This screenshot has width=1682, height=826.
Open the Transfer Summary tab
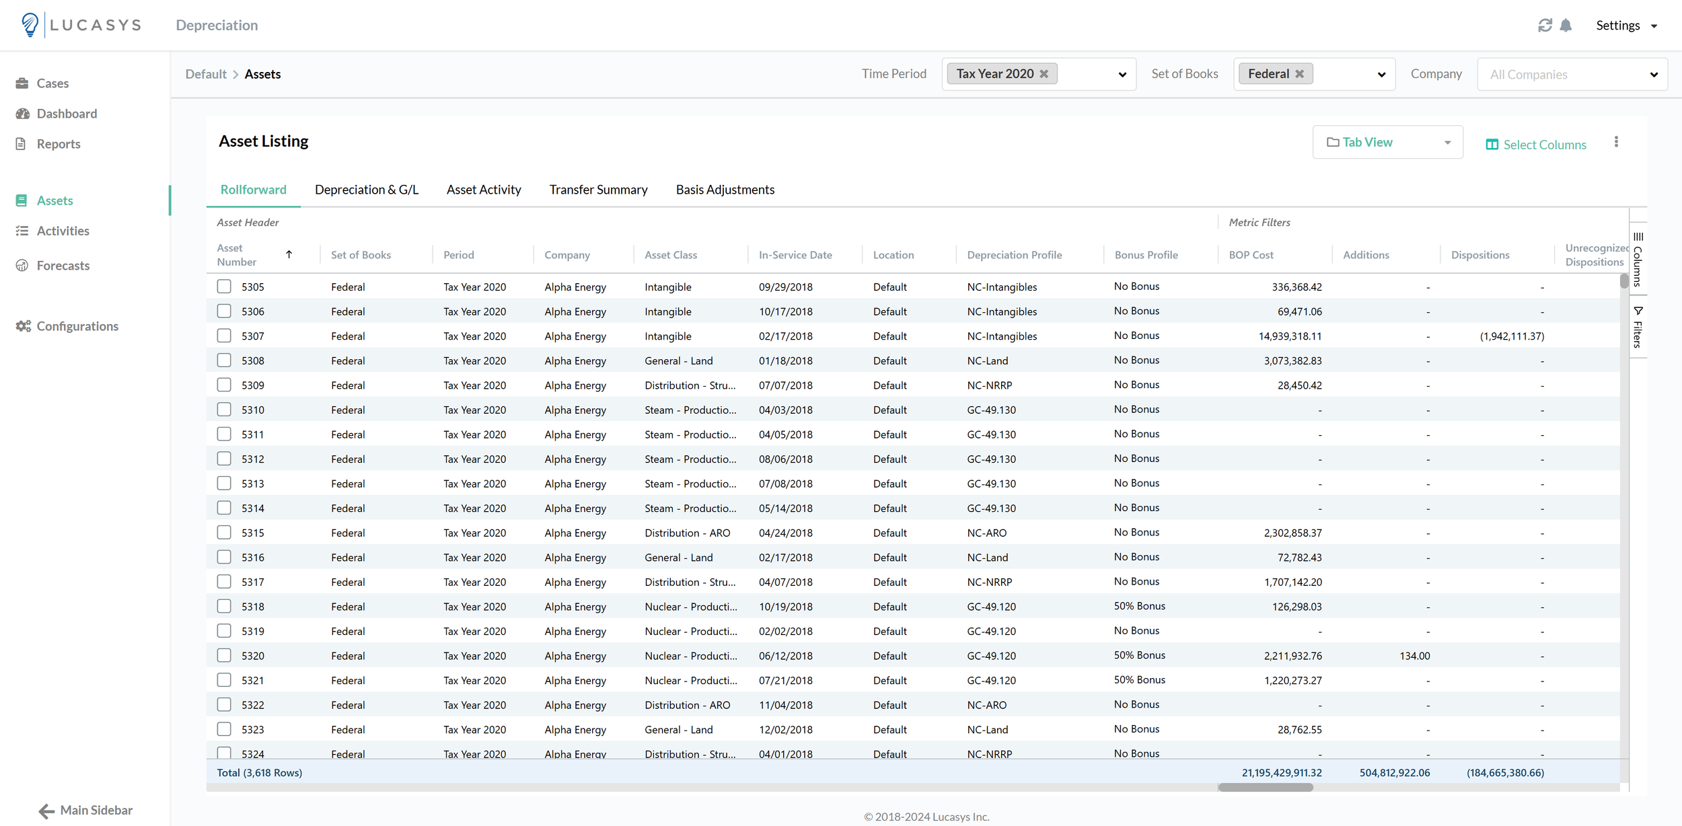pyautogui.click(x=598, y=190)
